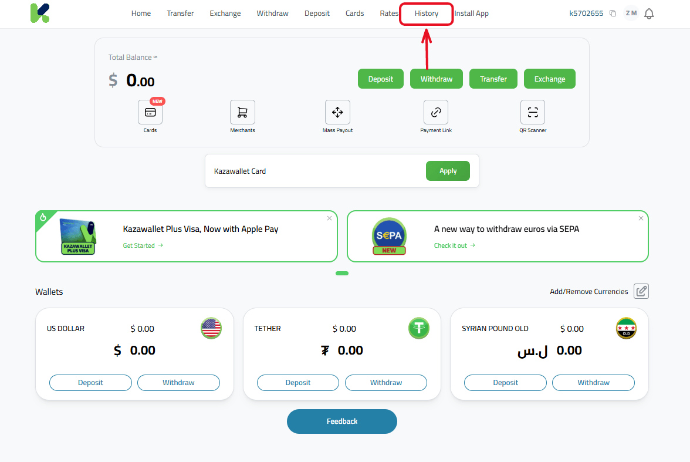Click the k5702655 account ID text

point(586,14)
